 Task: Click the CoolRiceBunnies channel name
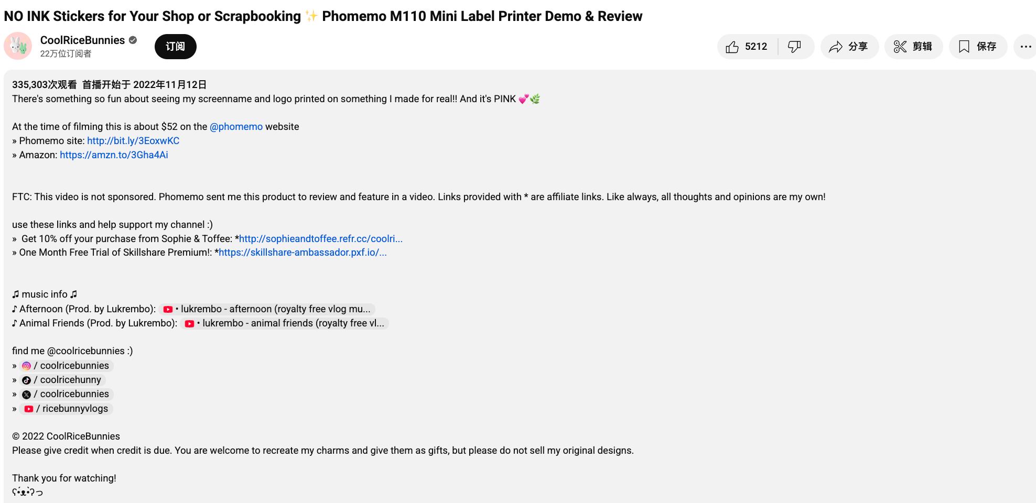pos(82,40)
